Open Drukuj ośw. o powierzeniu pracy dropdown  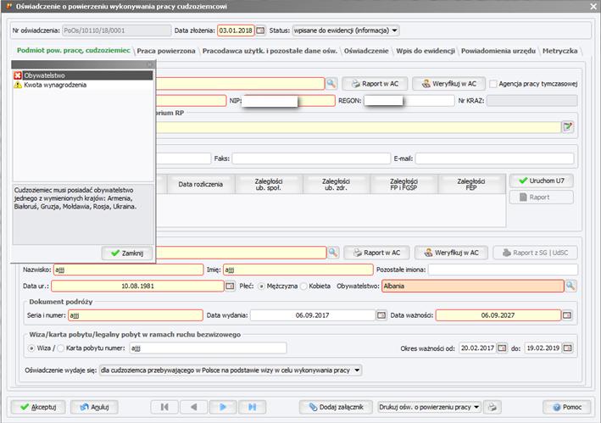429,407
